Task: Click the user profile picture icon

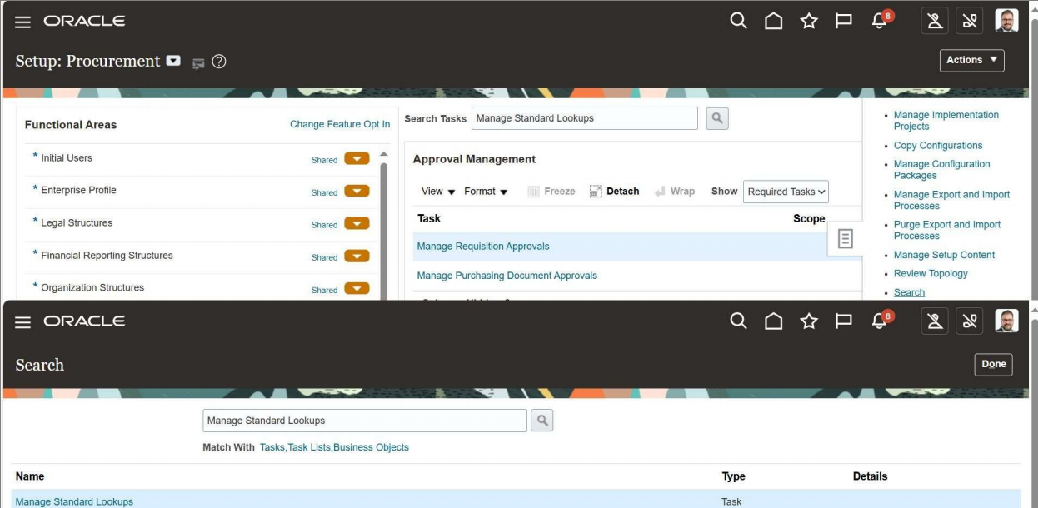Action: tap(1006, 19)
